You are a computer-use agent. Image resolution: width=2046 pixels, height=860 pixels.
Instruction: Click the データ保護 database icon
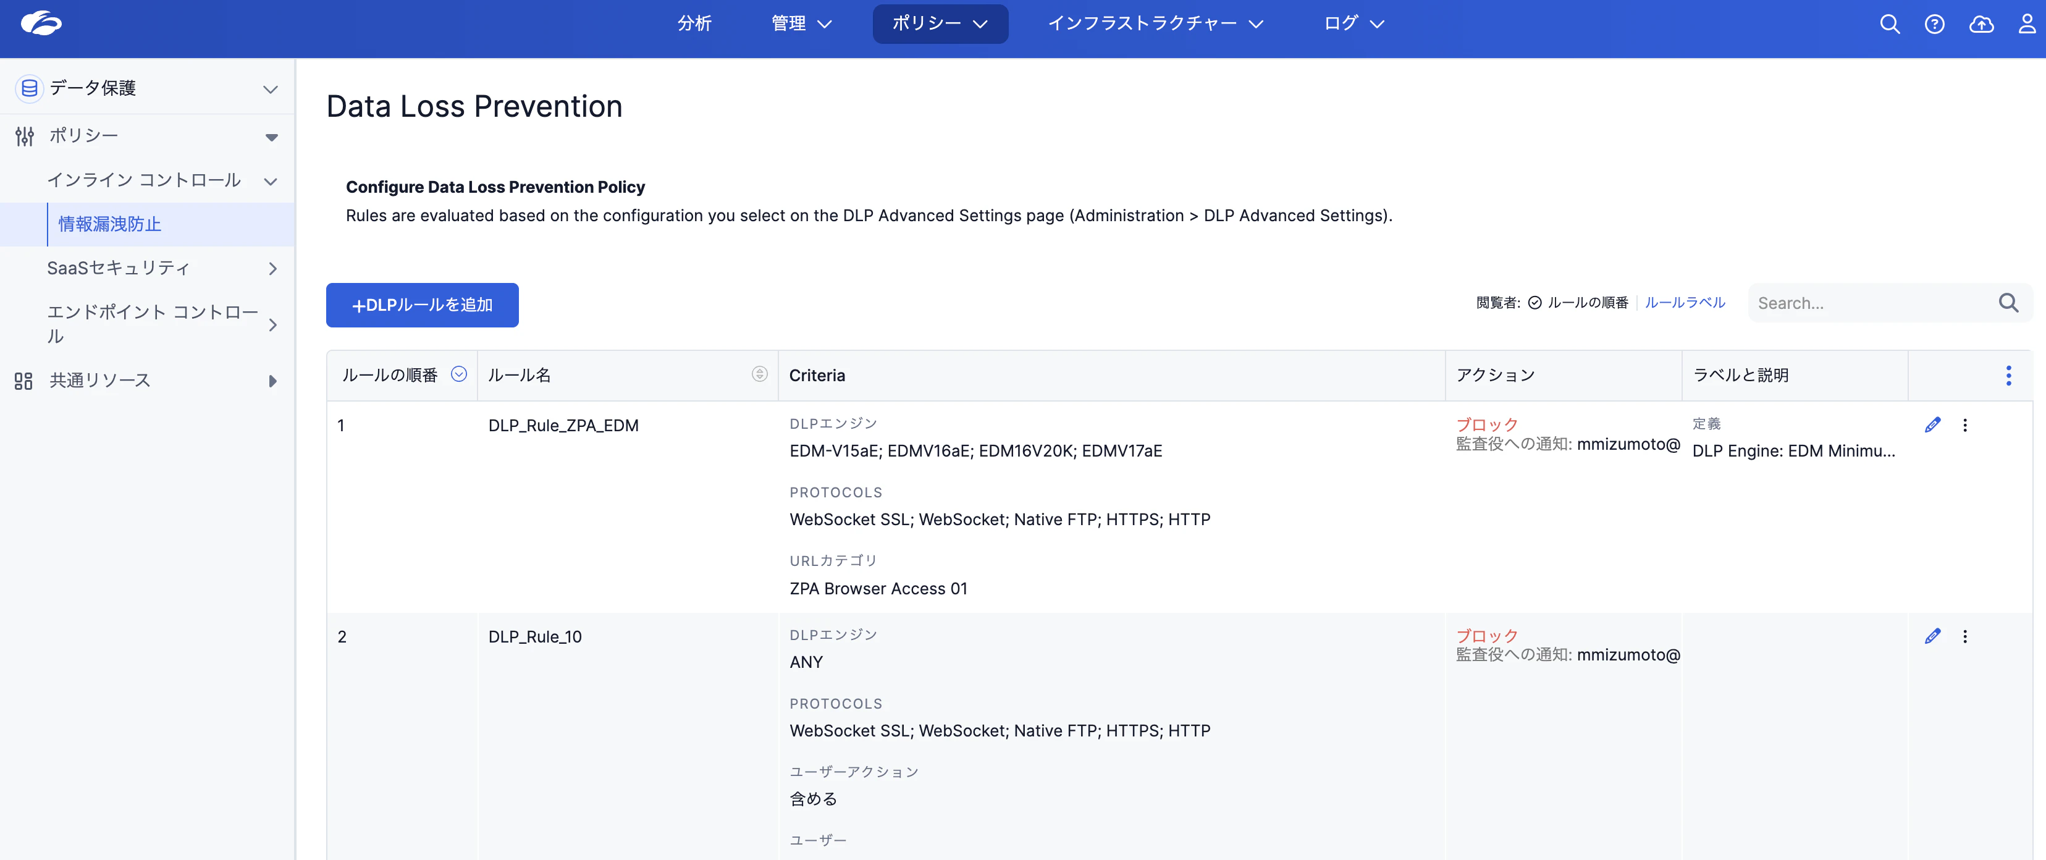(30, 88)
